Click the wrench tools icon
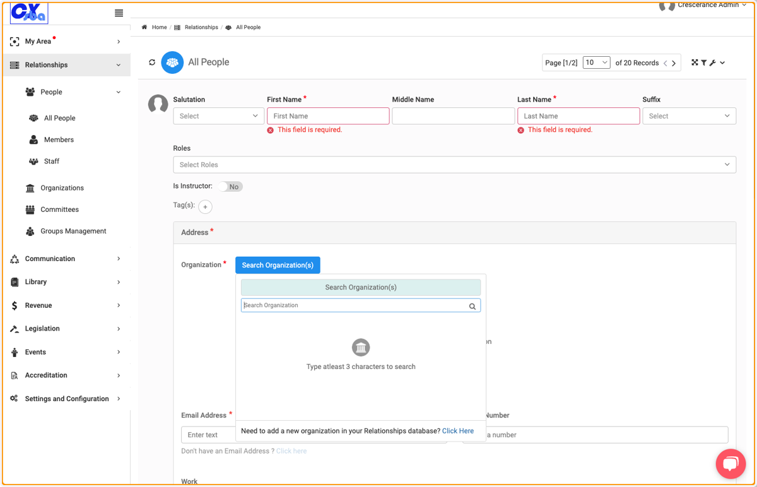Image resolution: width=757 pixels, height=487 pixels. pyautogui.click(x=712, y=62)
